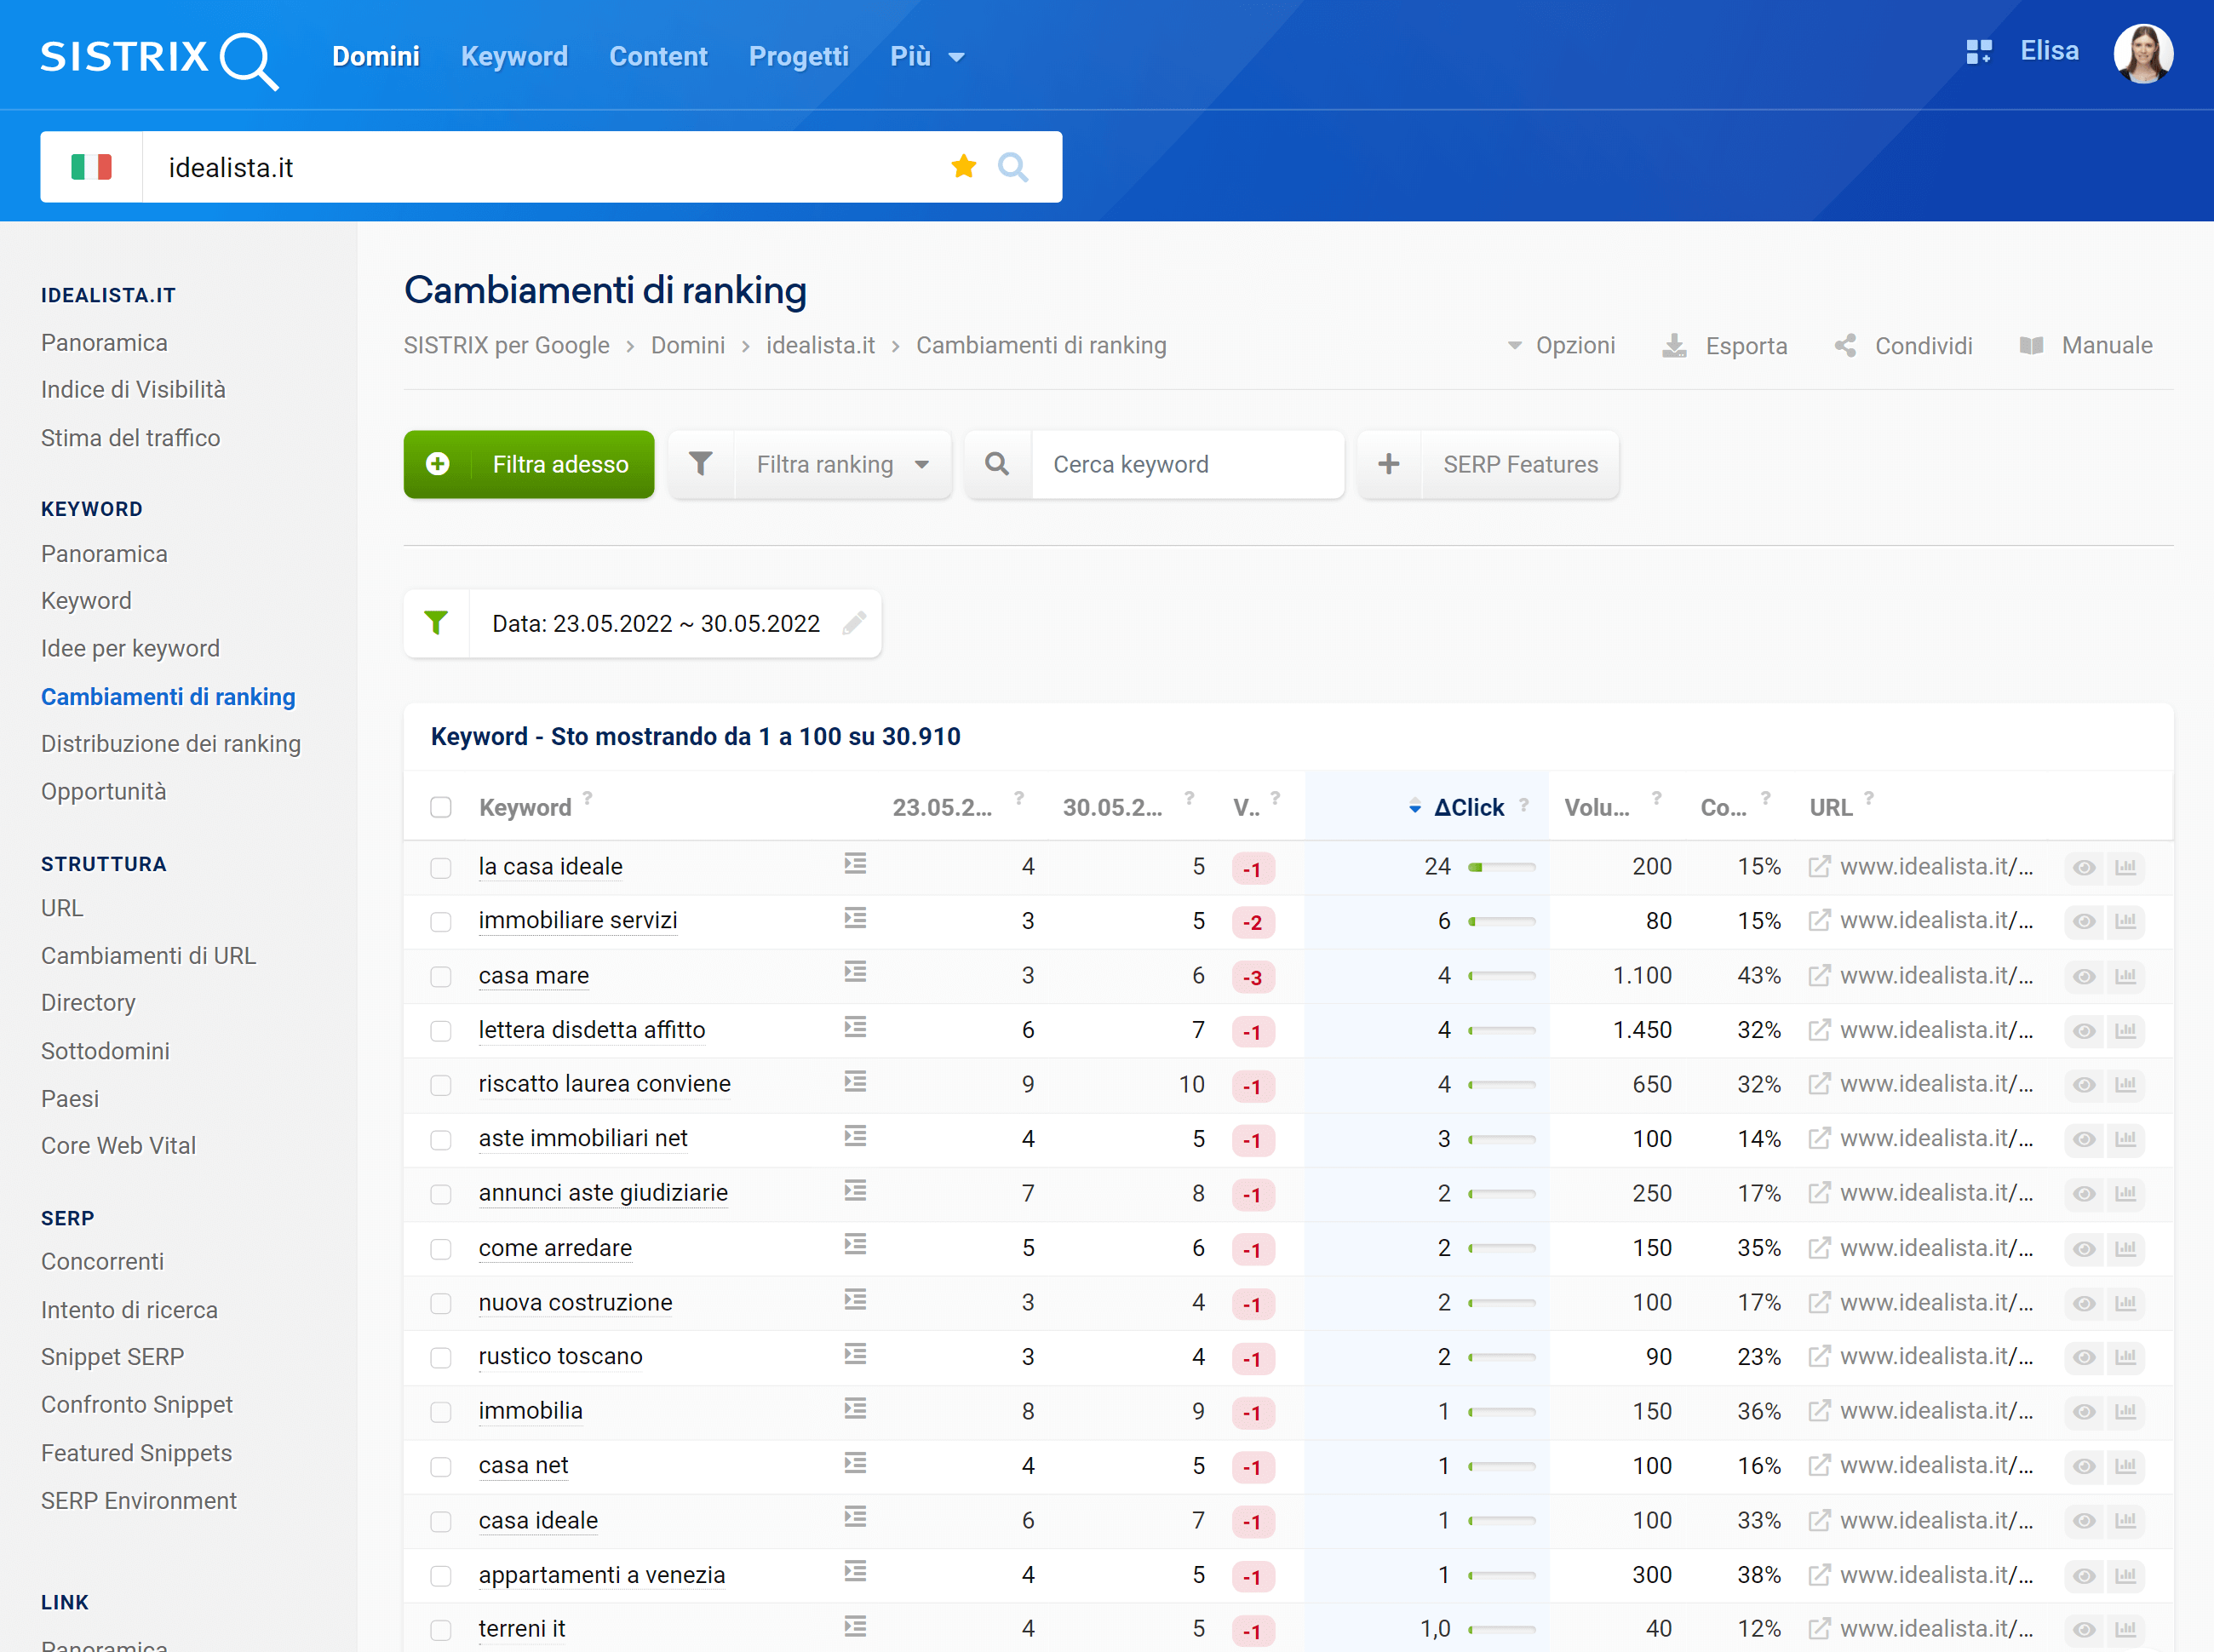The height and width of the screenshot is (1652, 2214).
Task: Open ranking history chart for rustico toscano
Action: click(x=2125, y=1359)
